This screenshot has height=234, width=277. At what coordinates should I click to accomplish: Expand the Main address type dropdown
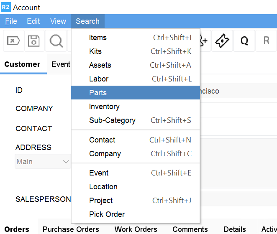pos(66,162)
